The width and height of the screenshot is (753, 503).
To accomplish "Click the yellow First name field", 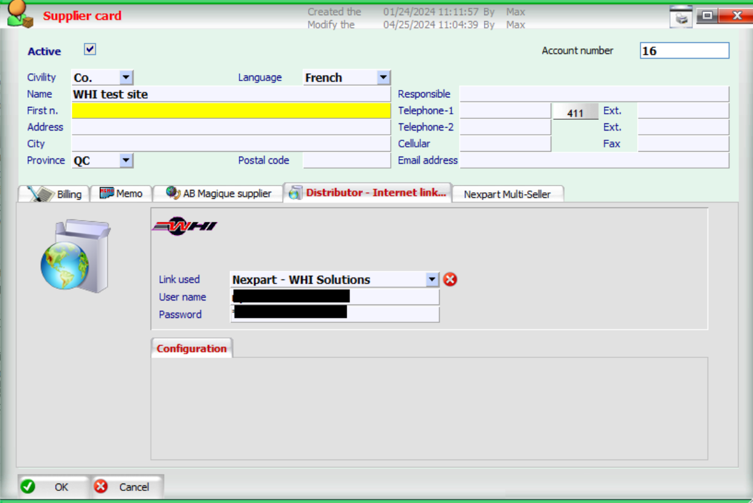I will pos(231,111).
